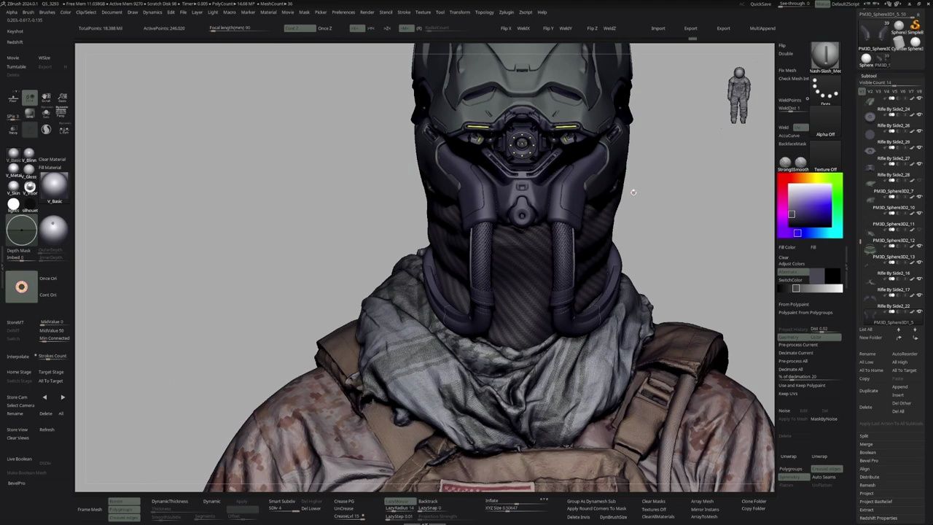Image resolution: width=933 pixels, height=525 pixels.
Task: Click the Pre-process All button
Action: pyautogui.click(x=793, y=361)
